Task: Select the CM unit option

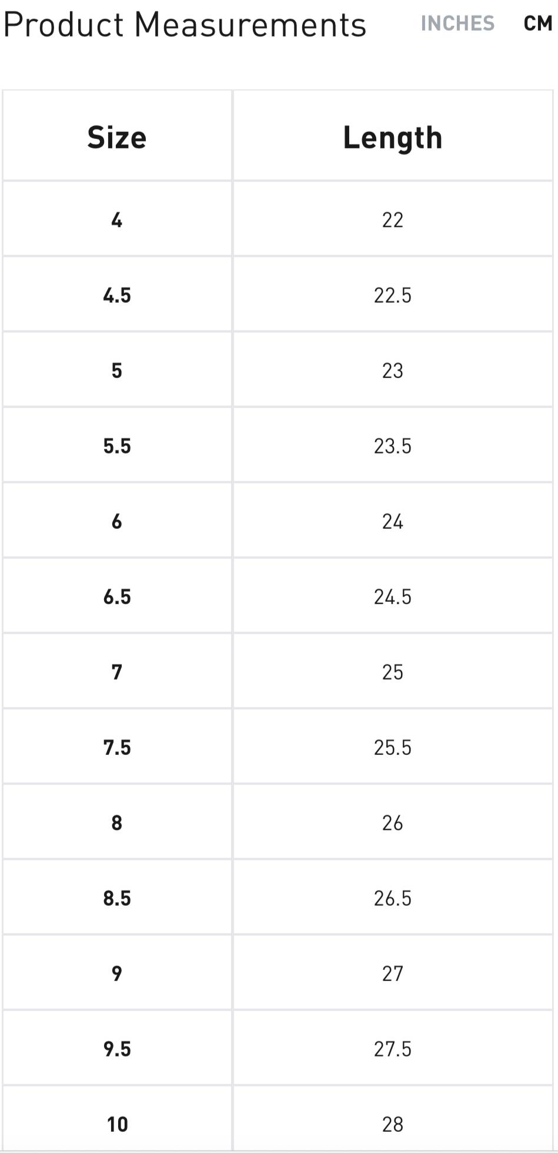Action: tap(537, 24)
